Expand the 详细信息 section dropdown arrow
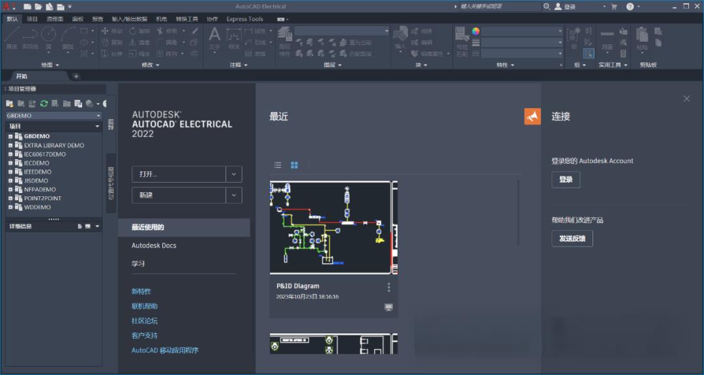The image size is (704, 375). [97, 226]
